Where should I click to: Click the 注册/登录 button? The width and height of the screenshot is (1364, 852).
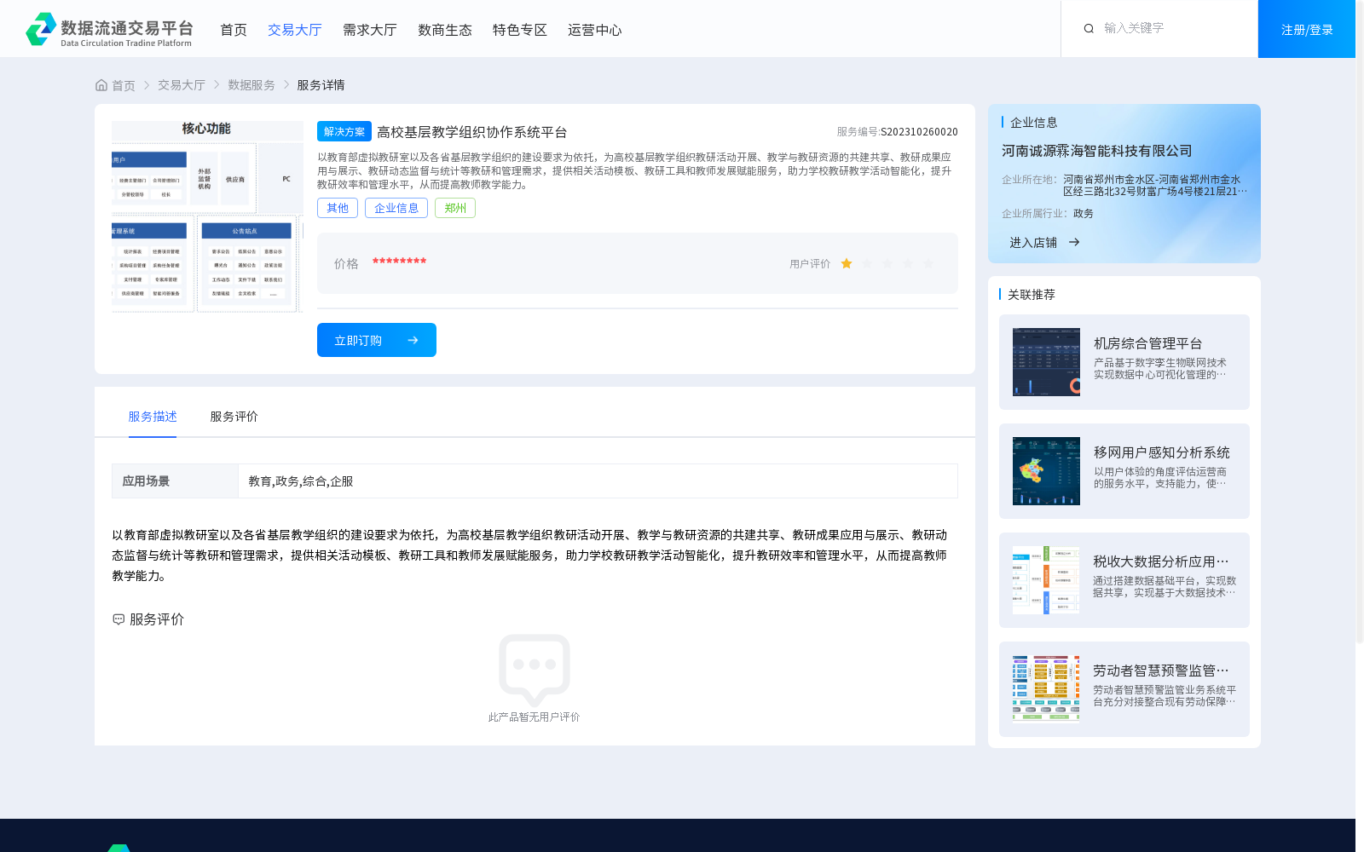tap(1307, 29)
